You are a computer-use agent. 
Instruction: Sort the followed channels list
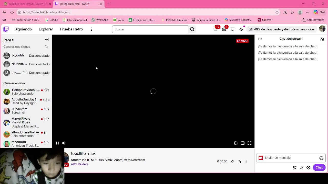[x=46, y=47]
